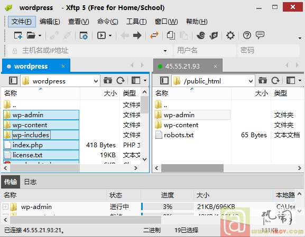This screenshot has width=305, height=237.
Task: Select local license.txt file
Action: coord(41,155)
